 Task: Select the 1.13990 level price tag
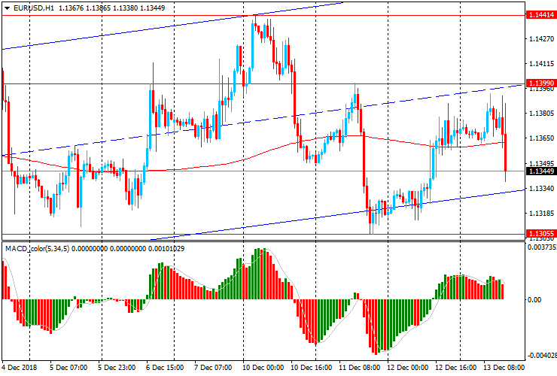pos(541,83)
